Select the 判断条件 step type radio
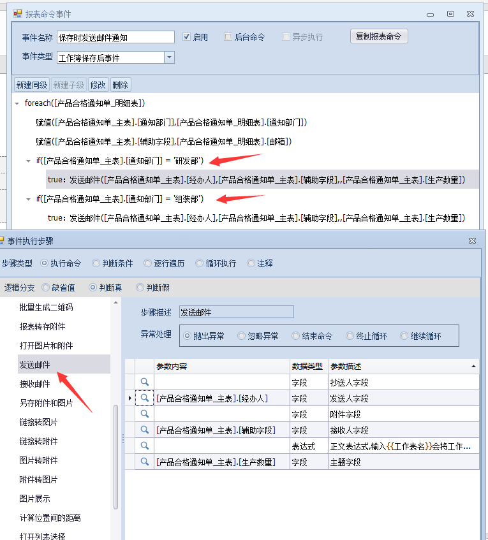The width and height of the screenshot is (488, 540). pyautogui.click(x=96, y=263)
